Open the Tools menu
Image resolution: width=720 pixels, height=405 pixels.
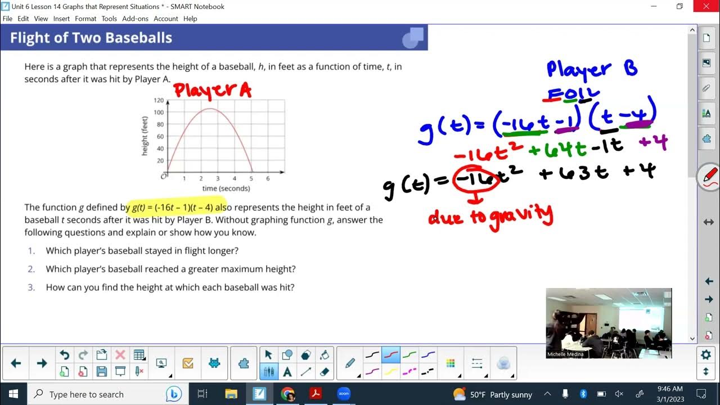[109, 19]
